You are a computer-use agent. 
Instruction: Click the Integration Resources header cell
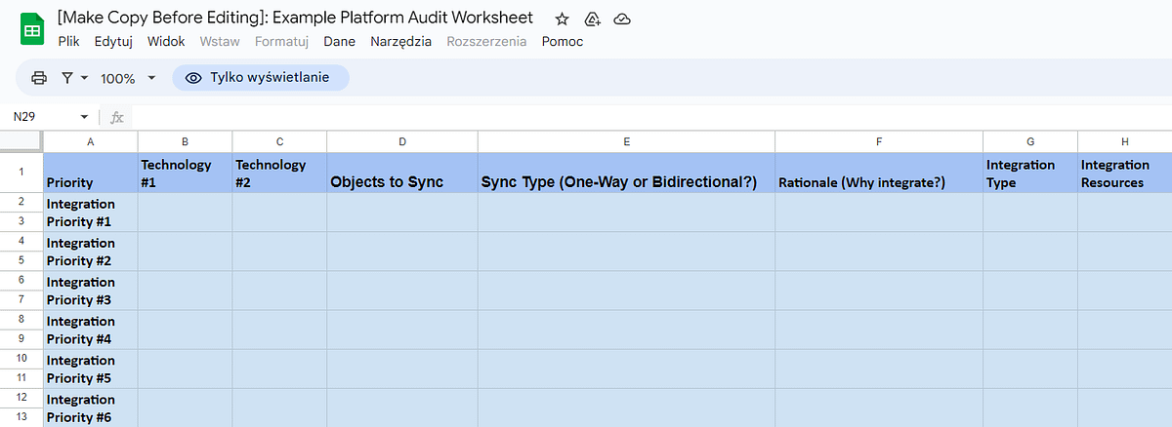point(1124,173)
